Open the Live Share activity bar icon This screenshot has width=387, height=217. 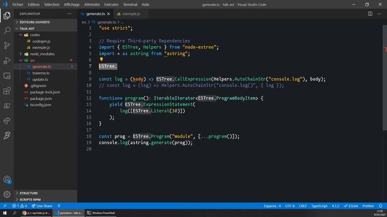click(x=7, y=121)
